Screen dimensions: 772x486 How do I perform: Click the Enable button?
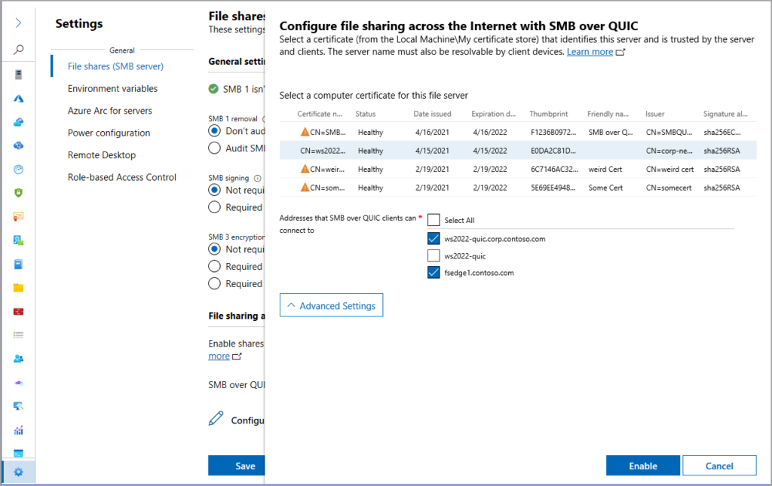(642, 465)
